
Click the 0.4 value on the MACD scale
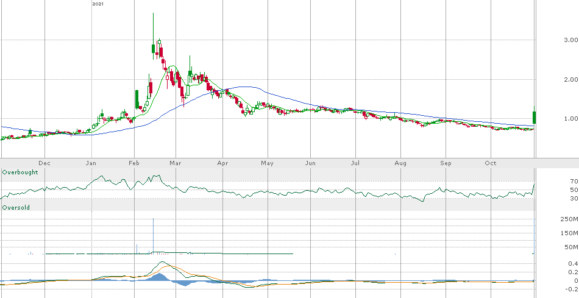click(x=573, y=264)
